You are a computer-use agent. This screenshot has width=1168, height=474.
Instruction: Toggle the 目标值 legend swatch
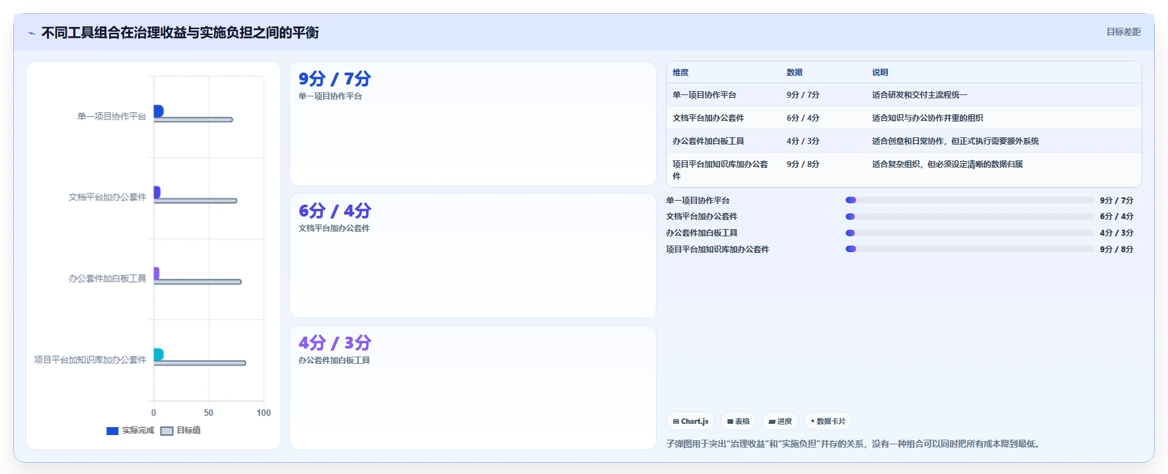click(x=166, y=430)
